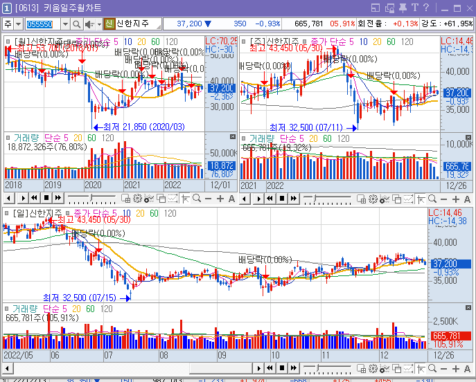Toggle the [주]신한지주 series marker box

(243, 42)
